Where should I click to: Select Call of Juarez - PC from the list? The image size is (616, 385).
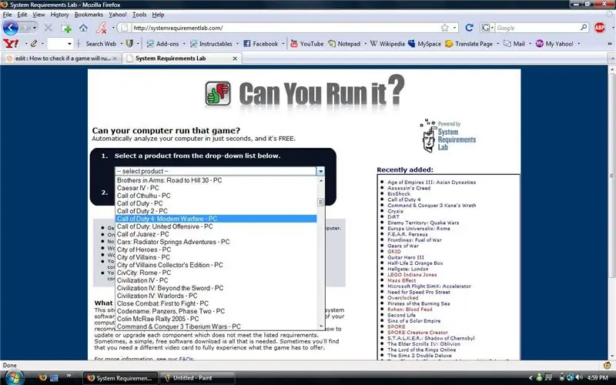coord(216,234)
